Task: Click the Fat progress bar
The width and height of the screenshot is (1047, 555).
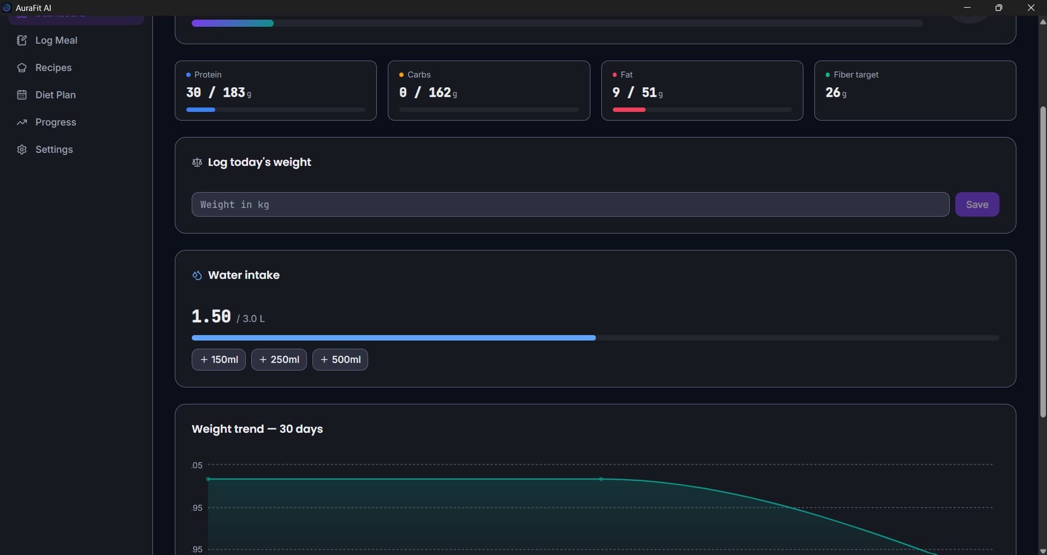Action: click(702, 110)
